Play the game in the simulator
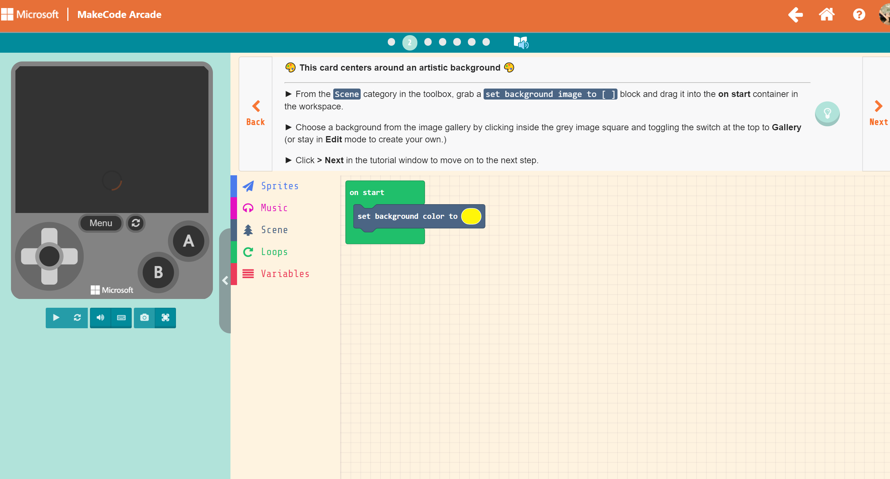This screenshot has height=479, width=890. [56, 318]
